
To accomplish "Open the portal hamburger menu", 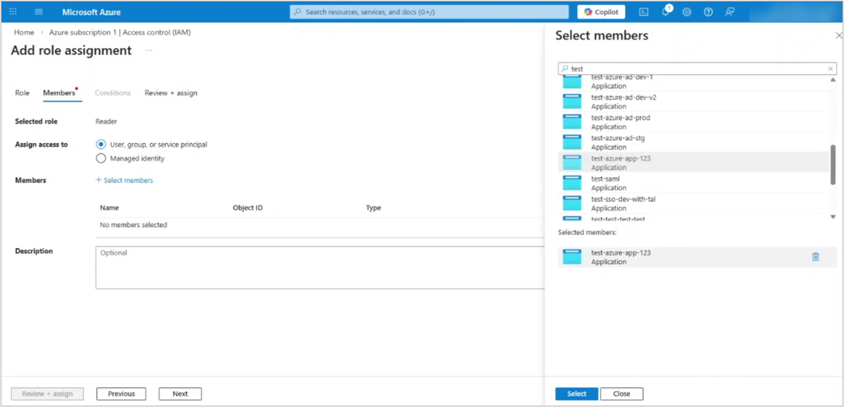I will coord(39,12).
